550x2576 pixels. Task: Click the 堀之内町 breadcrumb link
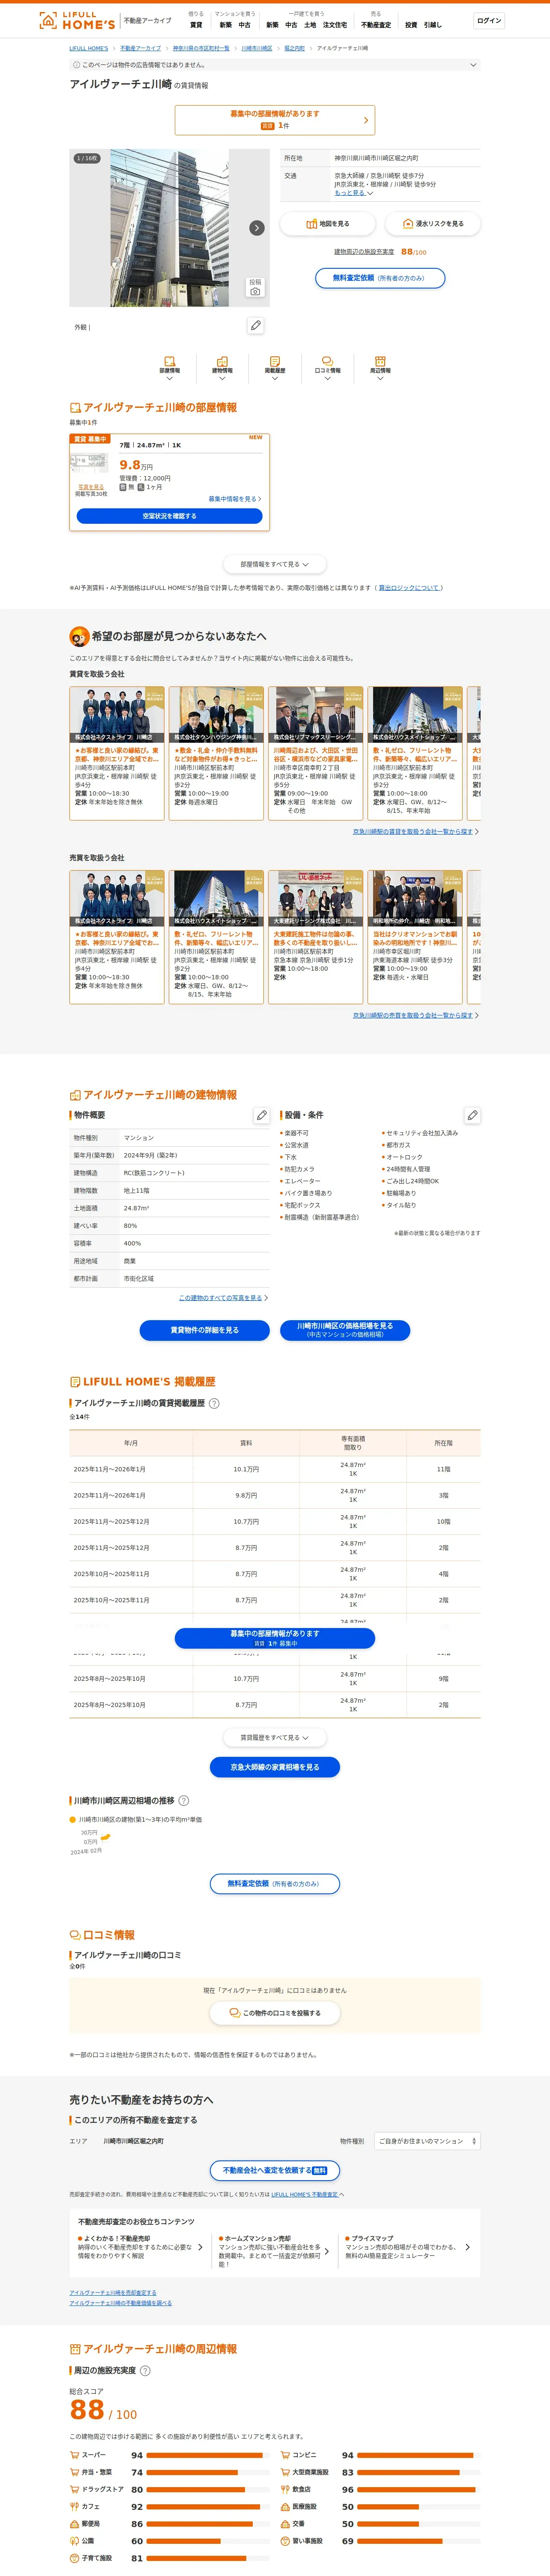click(x=294, y=48)
